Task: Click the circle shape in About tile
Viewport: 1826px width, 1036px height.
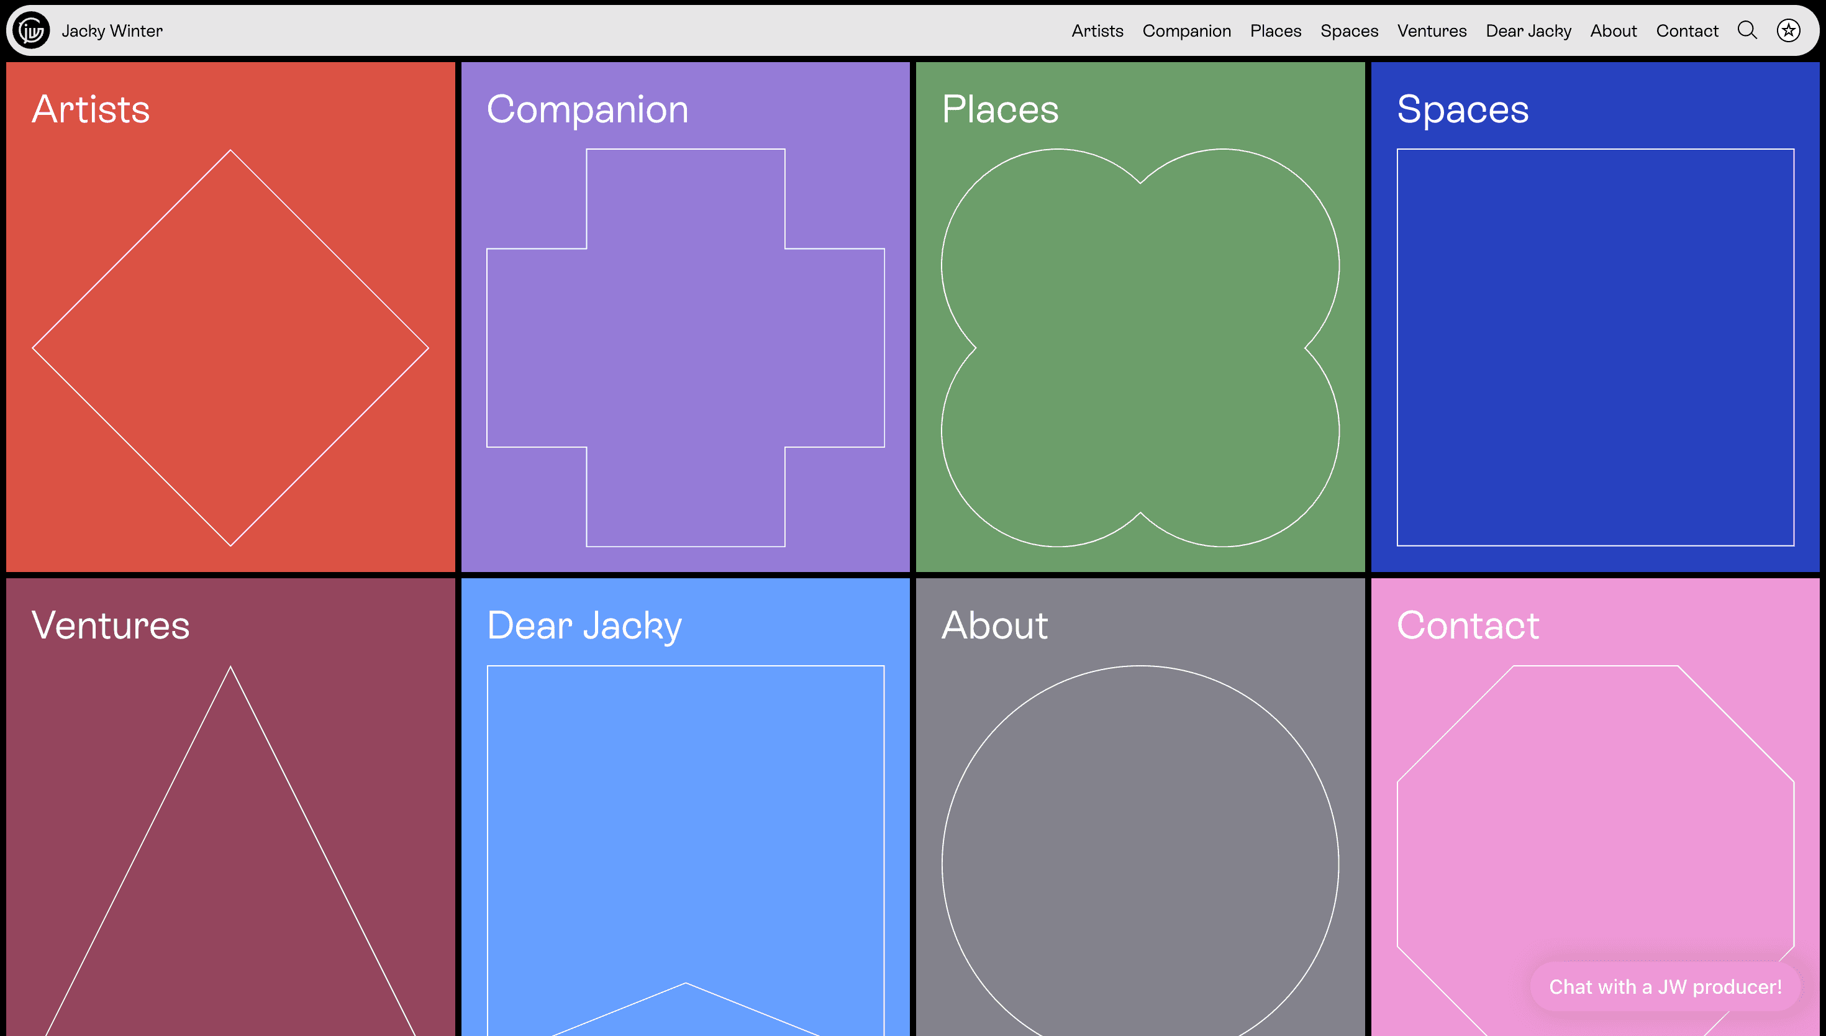Action: tap(1140, 862)
